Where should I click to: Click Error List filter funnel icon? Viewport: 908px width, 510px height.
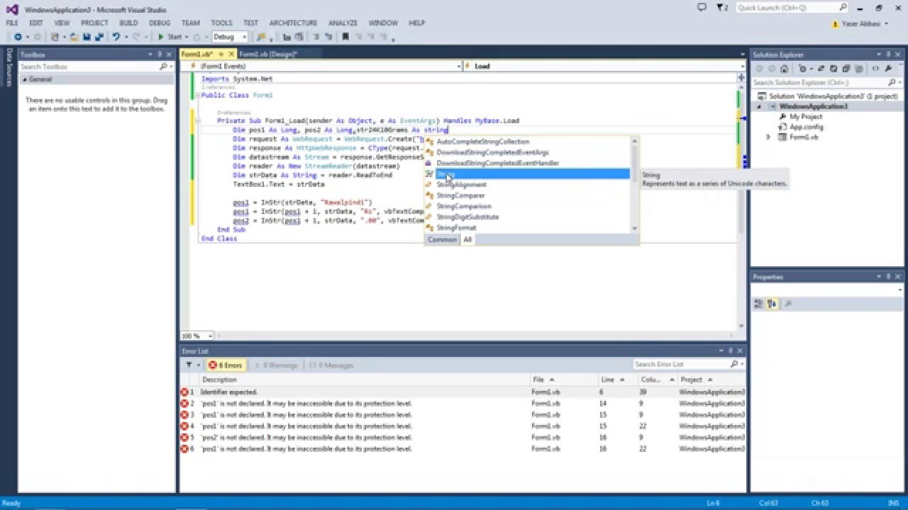(189, 365)
